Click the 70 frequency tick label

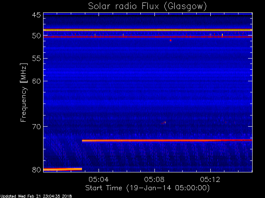36,127
